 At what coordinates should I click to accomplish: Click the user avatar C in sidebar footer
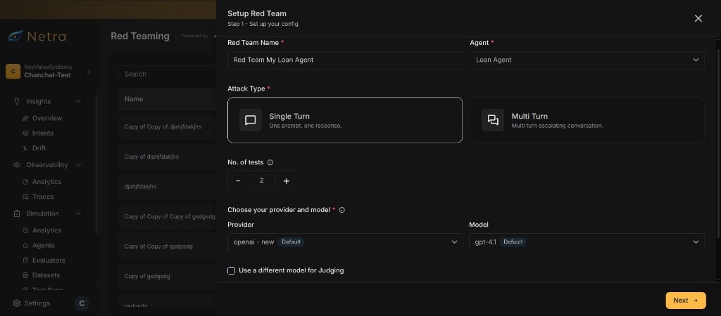[82, 303]
